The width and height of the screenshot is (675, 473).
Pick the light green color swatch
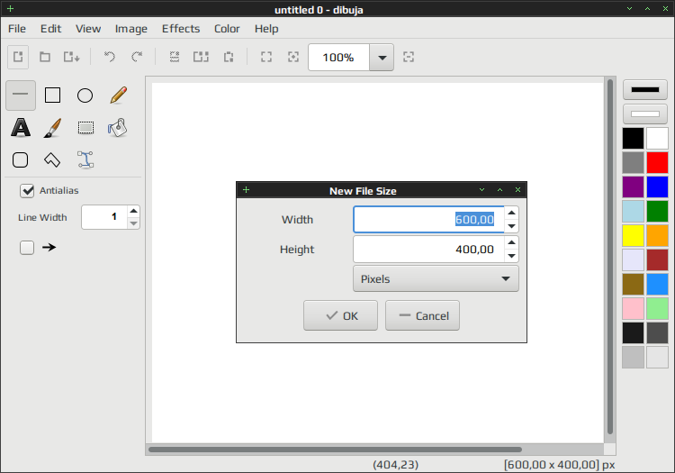click(x=657, y=309)
